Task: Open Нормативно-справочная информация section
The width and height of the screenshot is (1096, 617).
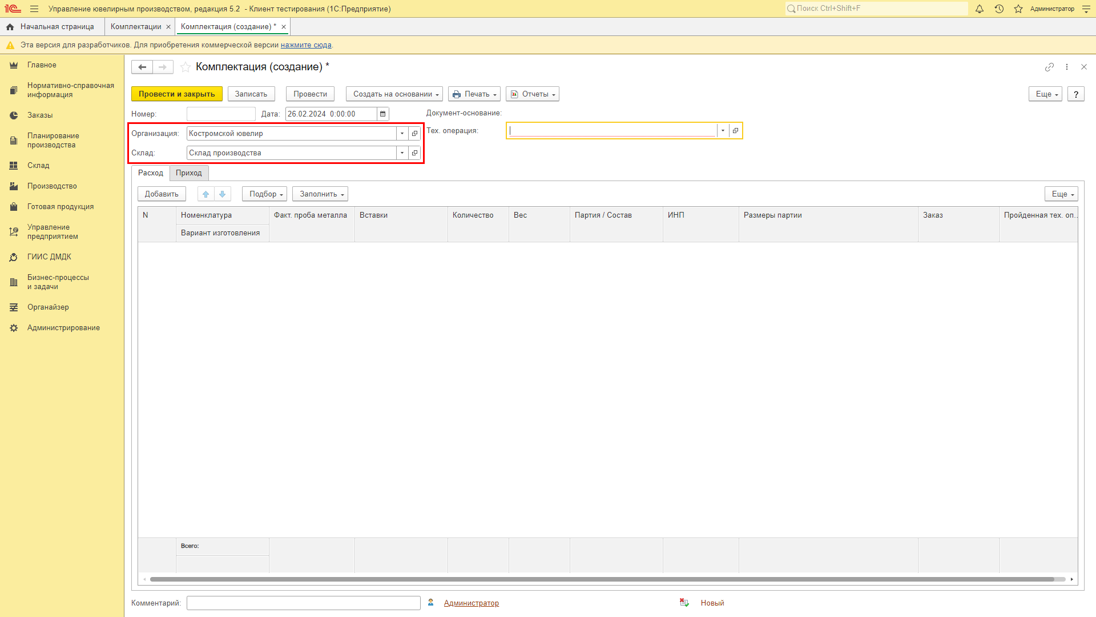Action: (71, 90)
